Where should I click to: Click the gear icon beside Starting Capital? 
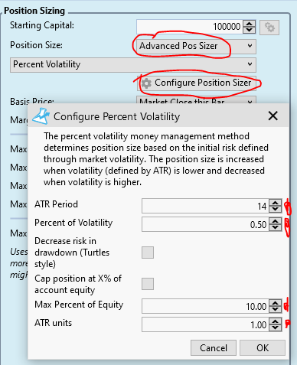coord(269,28)
